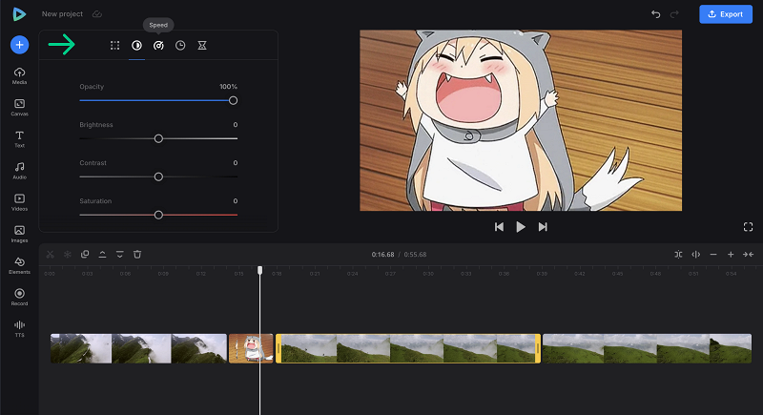763x415 pixels.
Task: Click the left trim handle of selected clip
Action: coord(278,348)
